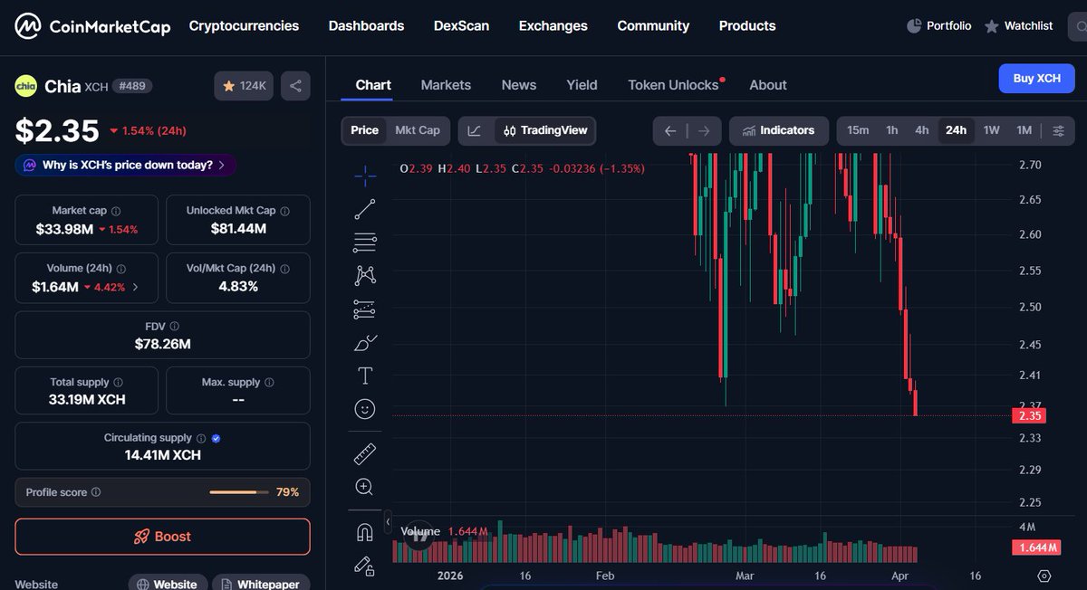Select the ruler measure tool
This screenshot has width=1087, height=590.
click(365, 453)
